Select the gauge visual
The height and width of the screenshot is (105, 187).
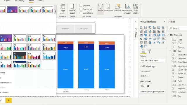[x=150, y=39]
